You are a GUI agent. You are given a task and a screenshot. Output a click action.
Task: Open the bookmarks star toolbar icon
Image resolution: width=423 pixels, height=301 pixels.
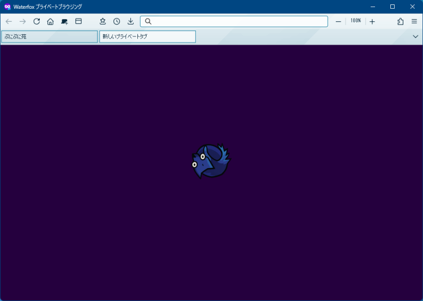[102, 21]
